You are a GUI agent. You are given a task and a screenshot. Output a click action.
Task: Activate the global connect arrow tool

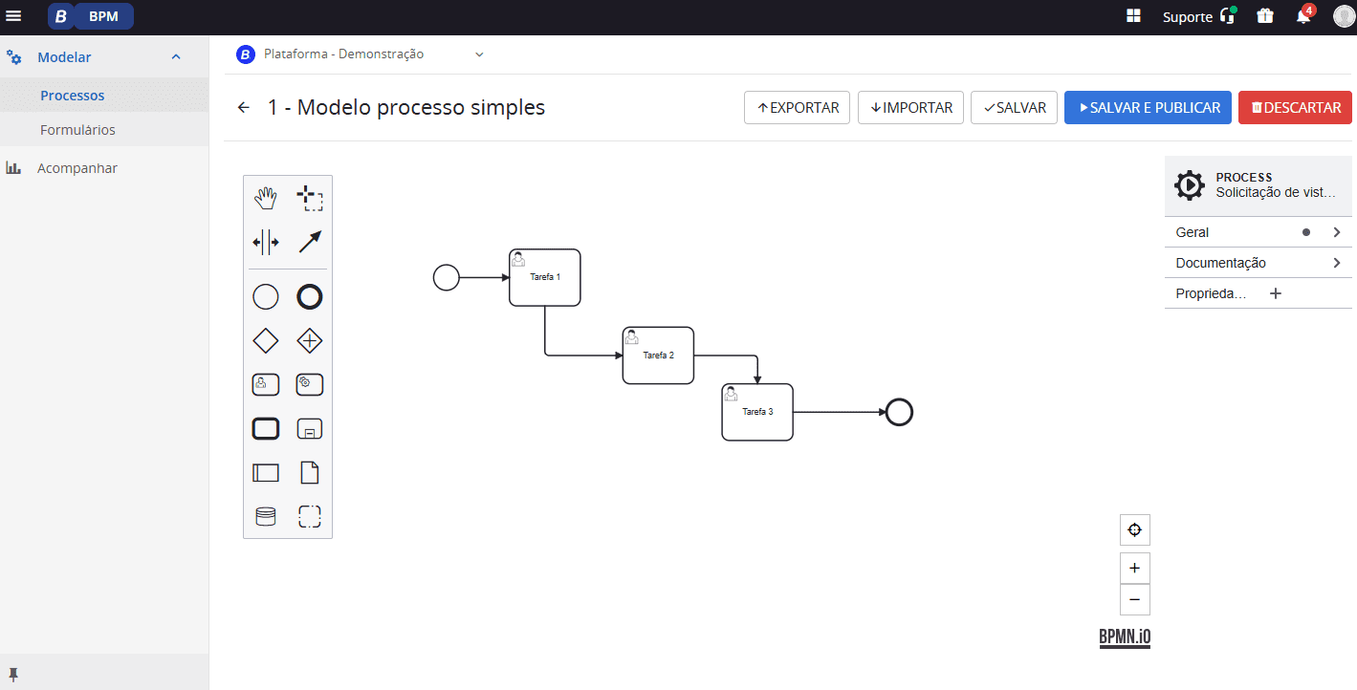coord(310,243)
